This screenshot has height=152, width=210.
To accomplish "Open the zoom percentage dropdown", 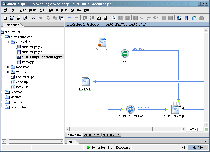I will pyautogui.click(x=200, y=129).
